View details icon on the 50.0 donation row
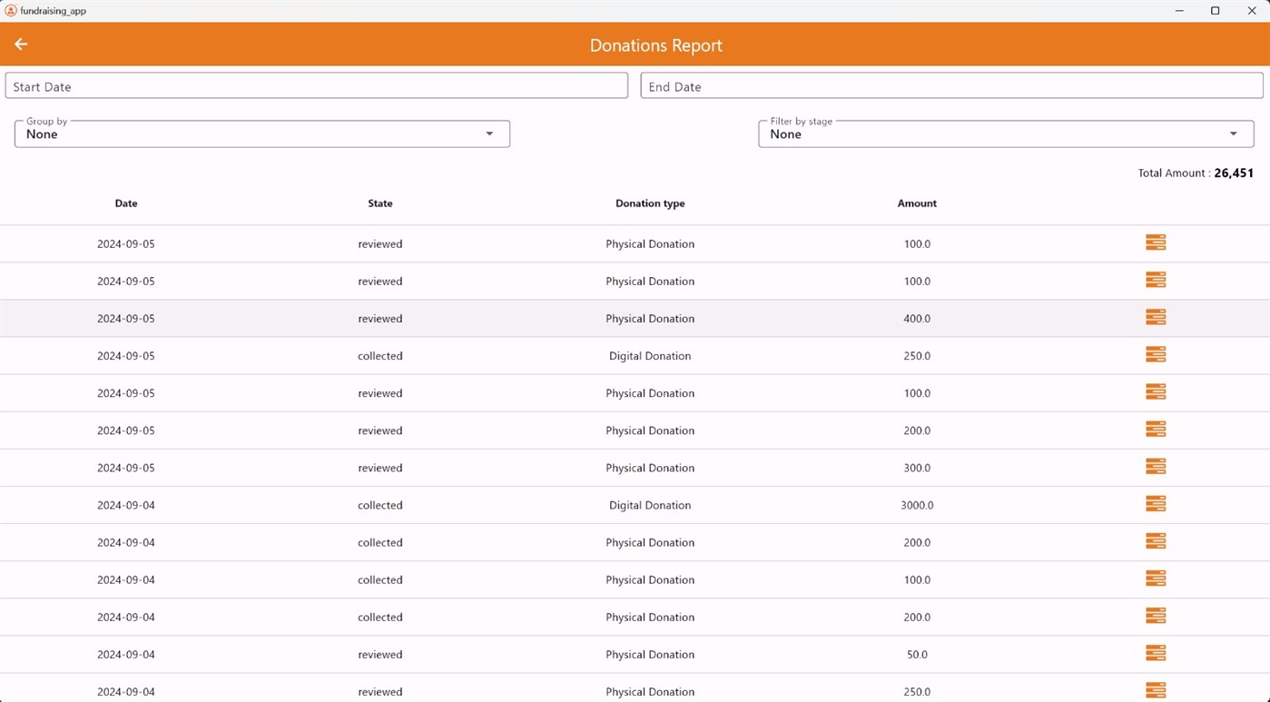The height and width of the screenshot is (702, 1270). [1155, 652]
